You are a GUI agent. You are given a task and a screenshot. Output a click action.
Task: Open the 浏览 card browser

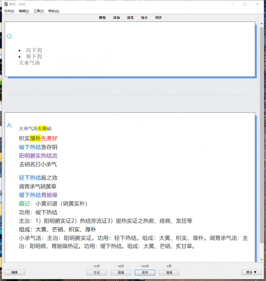click(x=130, y=18)
